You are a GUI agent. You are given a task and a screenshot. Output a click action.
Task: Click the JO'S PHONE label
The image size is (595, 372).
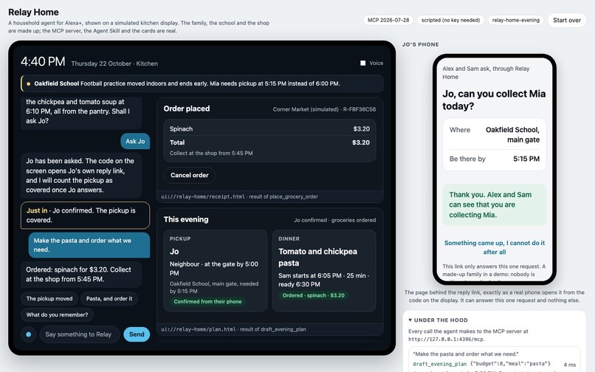tap(421, 44)
